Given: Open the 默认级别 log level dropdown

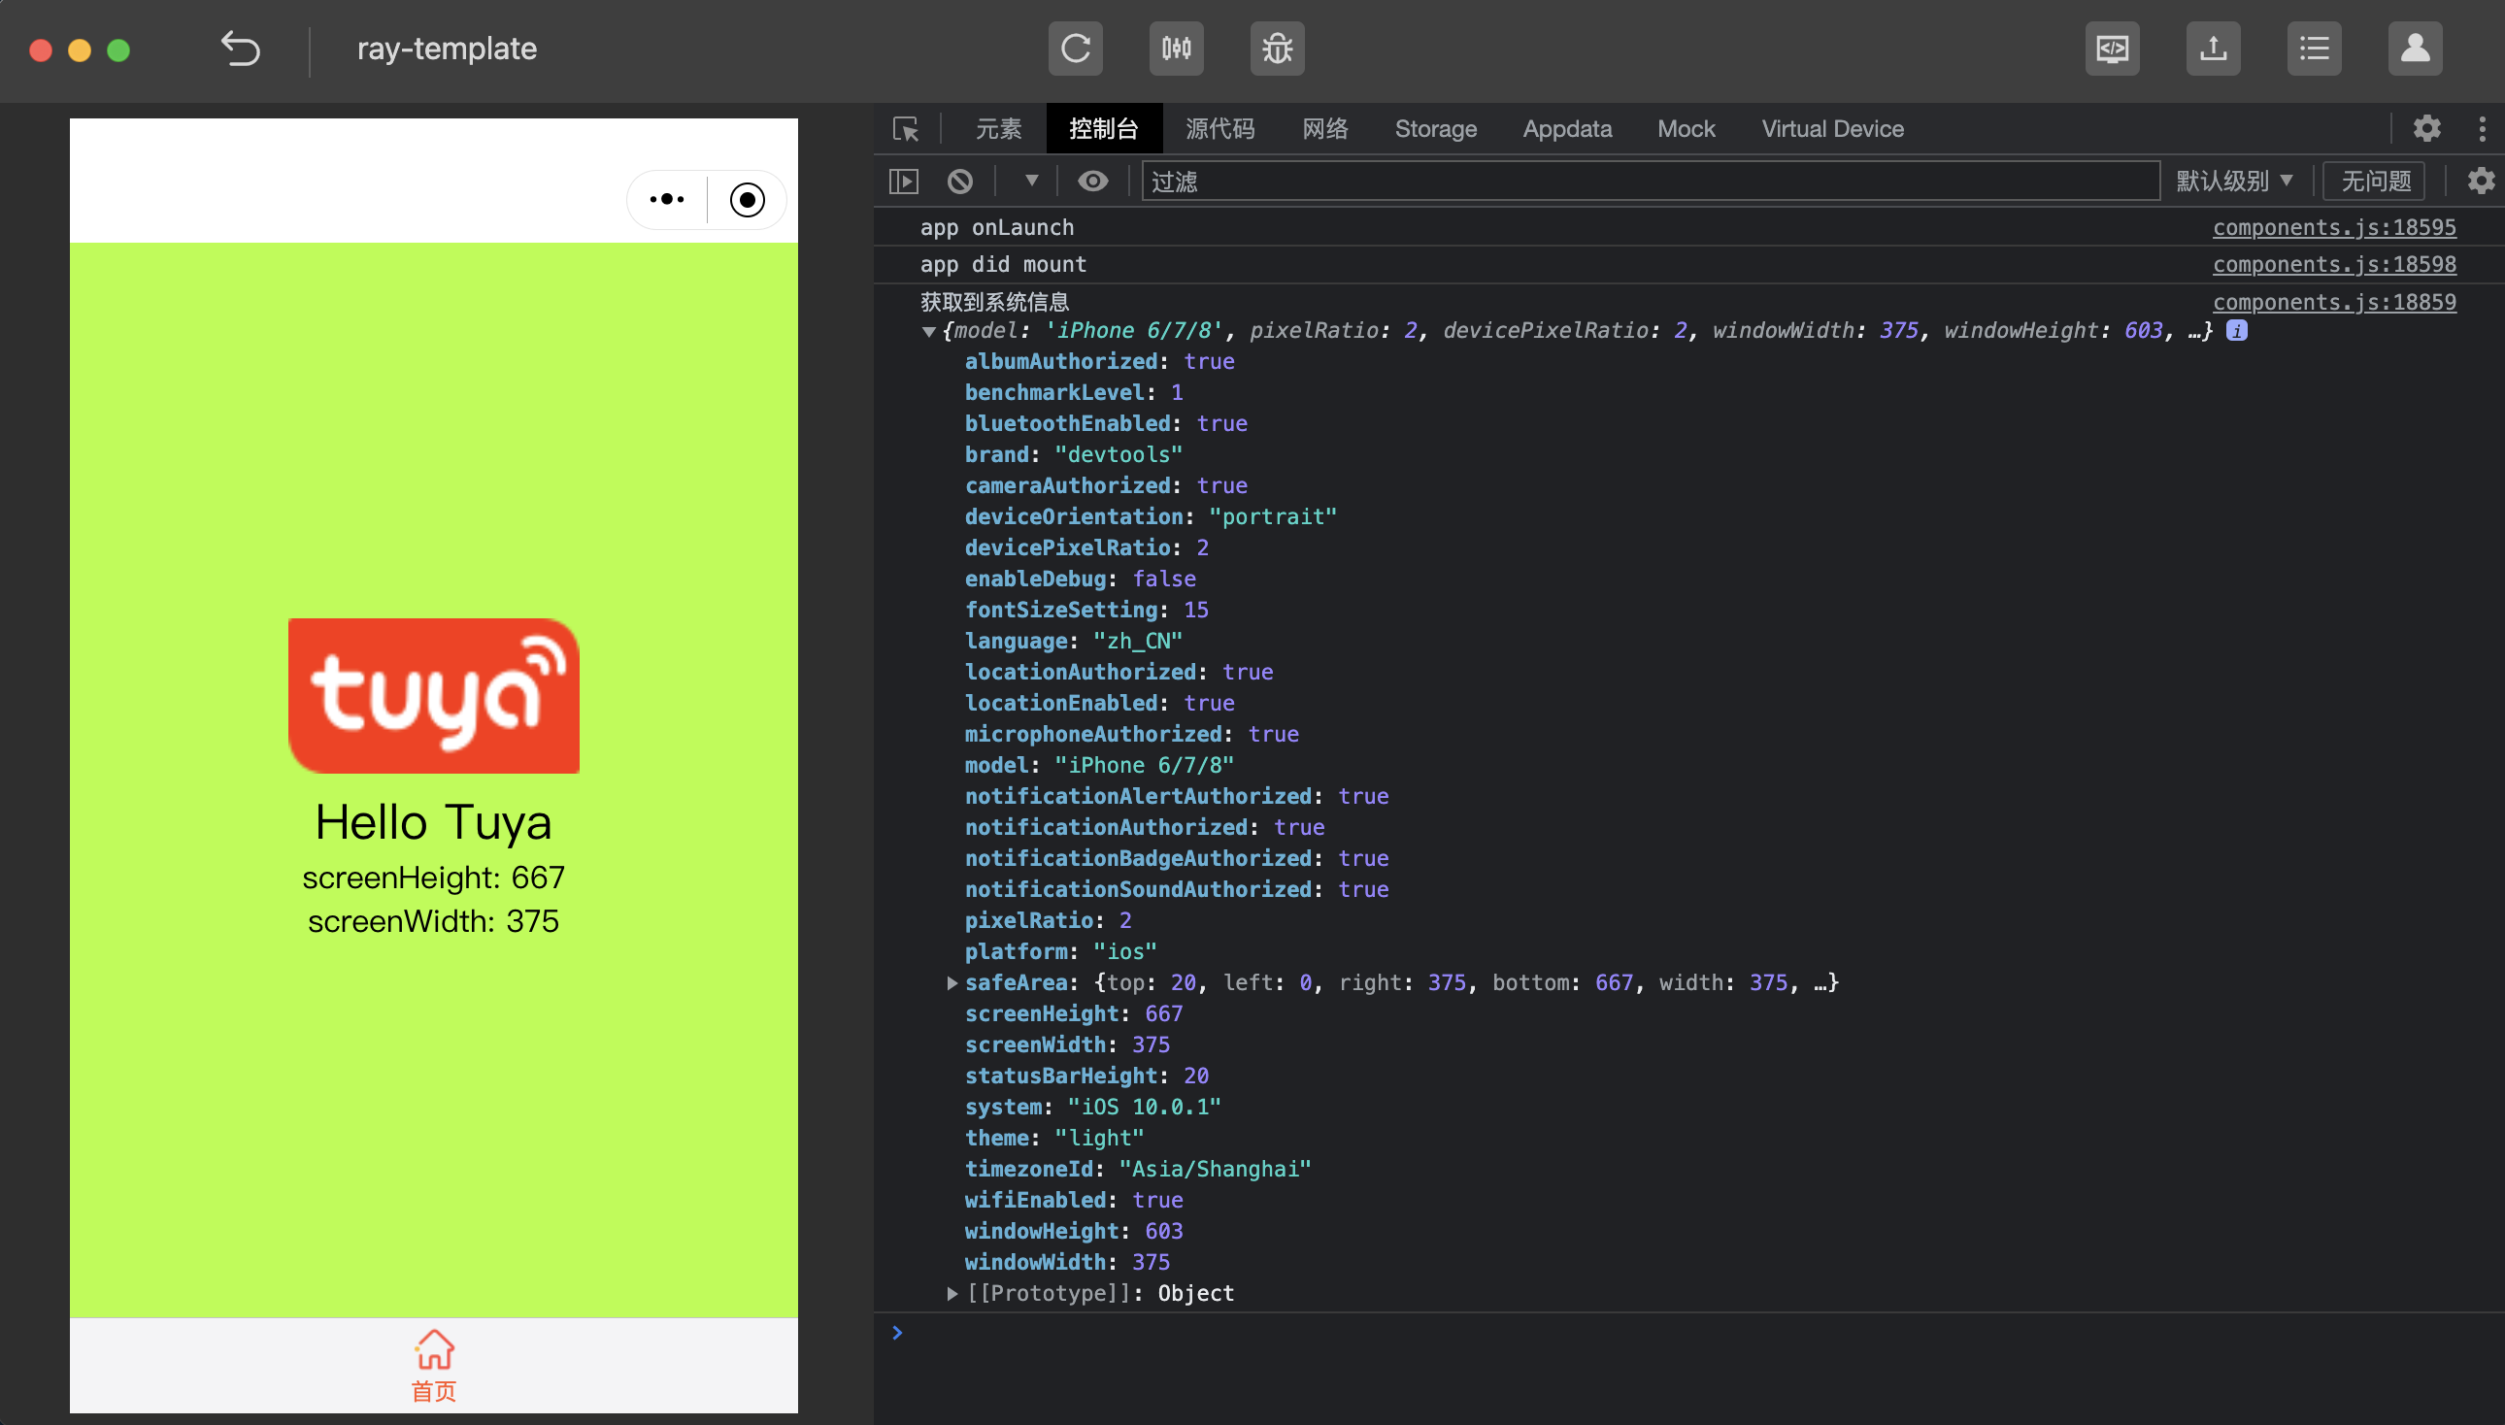Looking at the screenshot, I should (x=2234, y=182).
